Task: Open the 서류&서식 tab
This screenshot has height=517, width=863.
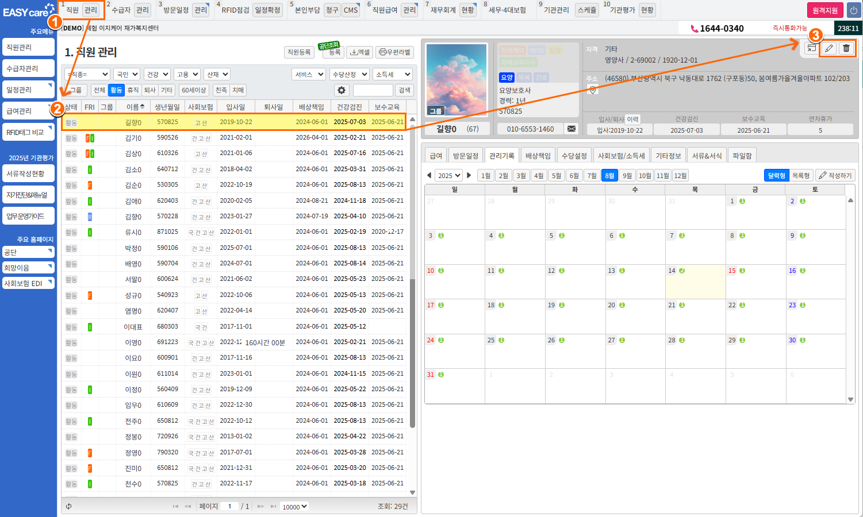Action: tap(707, 156)
